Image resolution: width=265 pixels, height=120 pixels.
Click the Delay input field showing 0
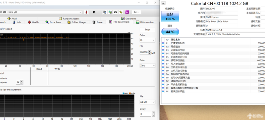tap(145, 114)
